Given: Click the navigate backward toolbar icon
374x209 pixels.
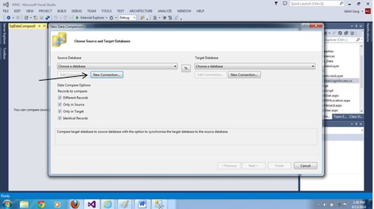Looking at the screenshot, I should coord(9,18).
